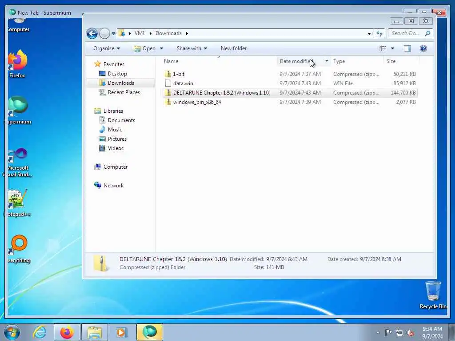Click Microsoft Visual Studio desktop shortcut
Image resolution: width=455 pixels, height=341 pixels.
[18, 163]
